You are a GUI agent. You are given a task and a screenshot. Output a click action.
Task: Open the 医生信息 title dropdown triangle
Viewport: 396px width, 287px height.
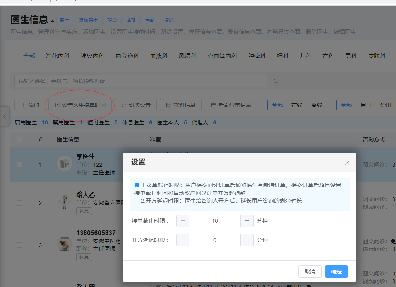[53, 21]
